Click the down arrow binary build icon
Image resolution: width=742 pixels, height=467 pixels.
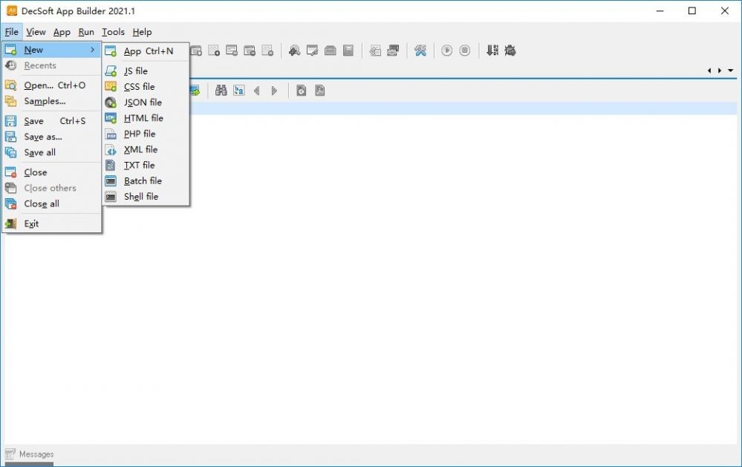coord(492,50)
